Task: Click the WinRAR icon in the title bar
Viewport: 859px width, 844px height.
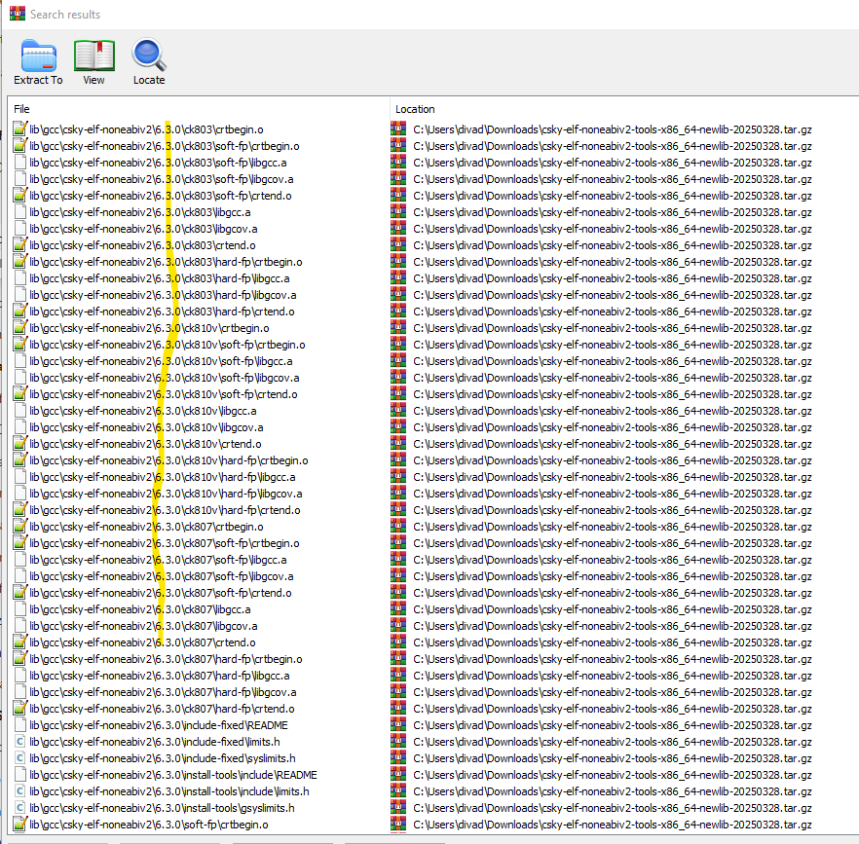Action: tap(17, 14)
